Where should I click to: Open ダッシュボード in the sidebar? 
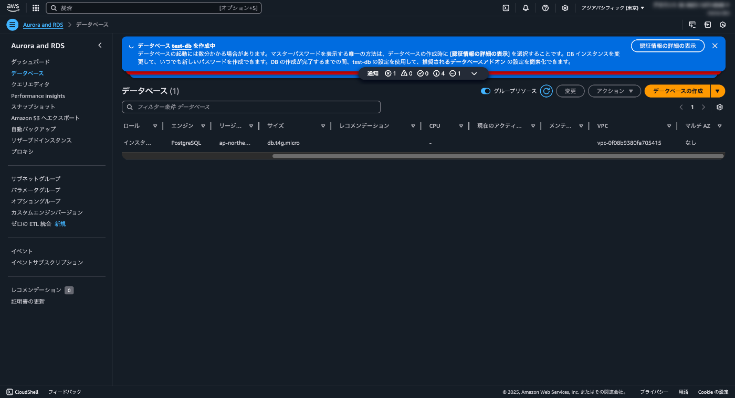pyautogui.click(x=30, y=62)
